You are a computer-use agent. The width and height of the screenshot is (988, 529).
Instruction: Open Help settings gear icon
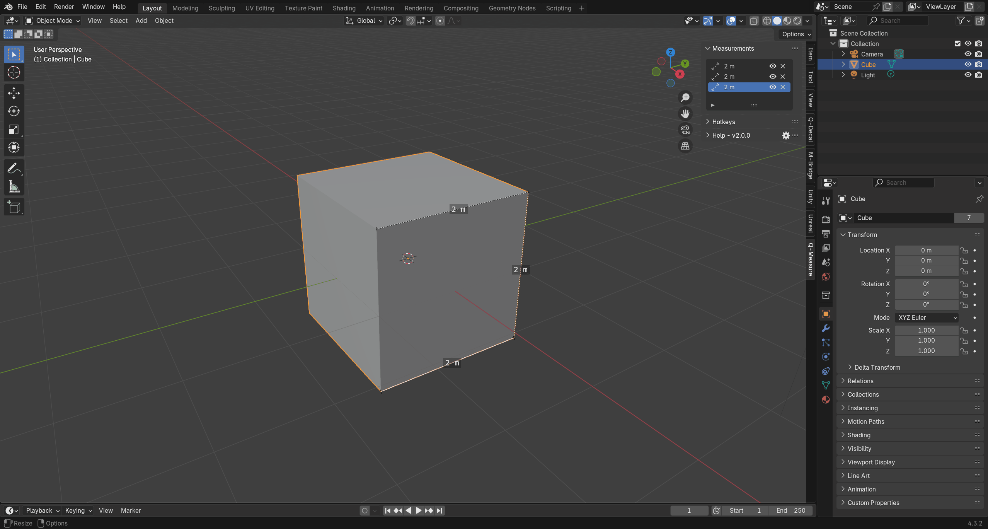pos(786,135)
